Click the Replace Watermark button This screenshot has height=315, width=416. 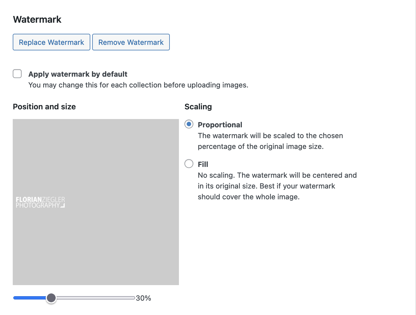pyautogui.click(x=52, y=42)
